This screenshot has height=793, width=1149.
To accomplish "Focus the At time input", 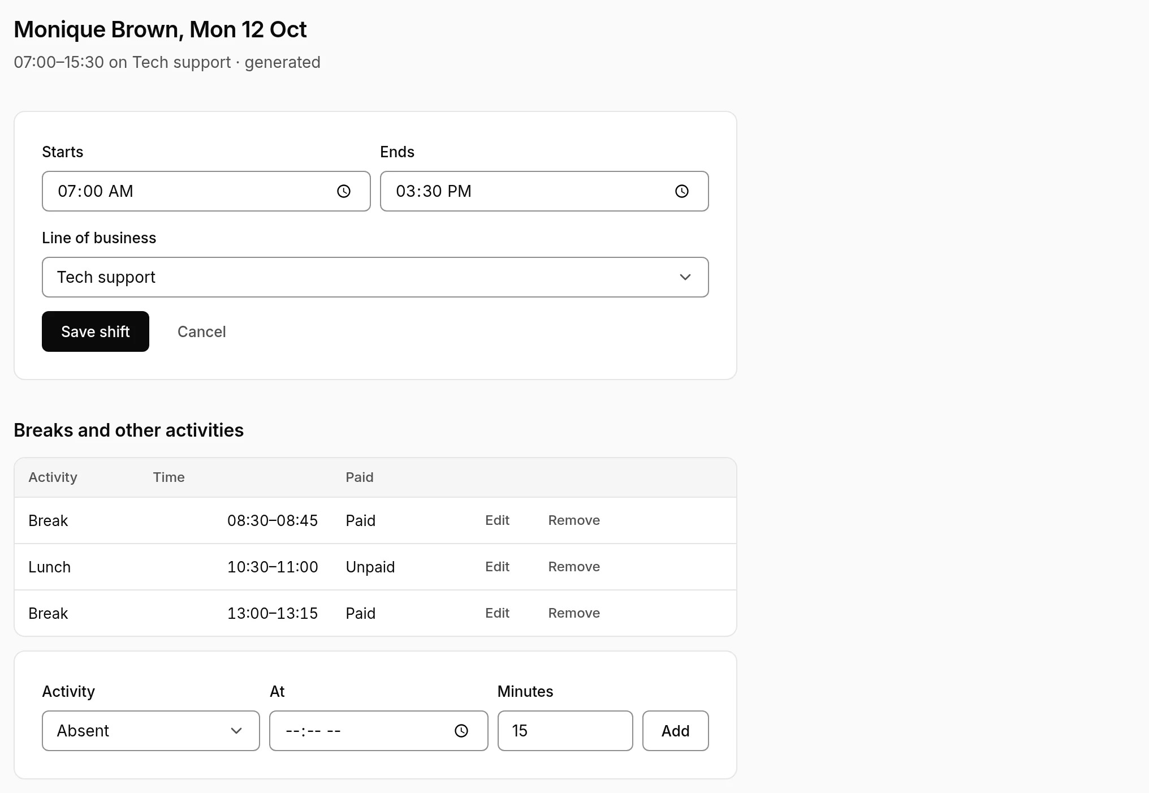I will click(x=379, y=731).
